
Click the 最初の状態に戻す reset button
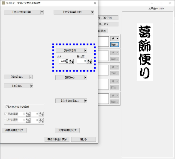(x=57, y=139)
